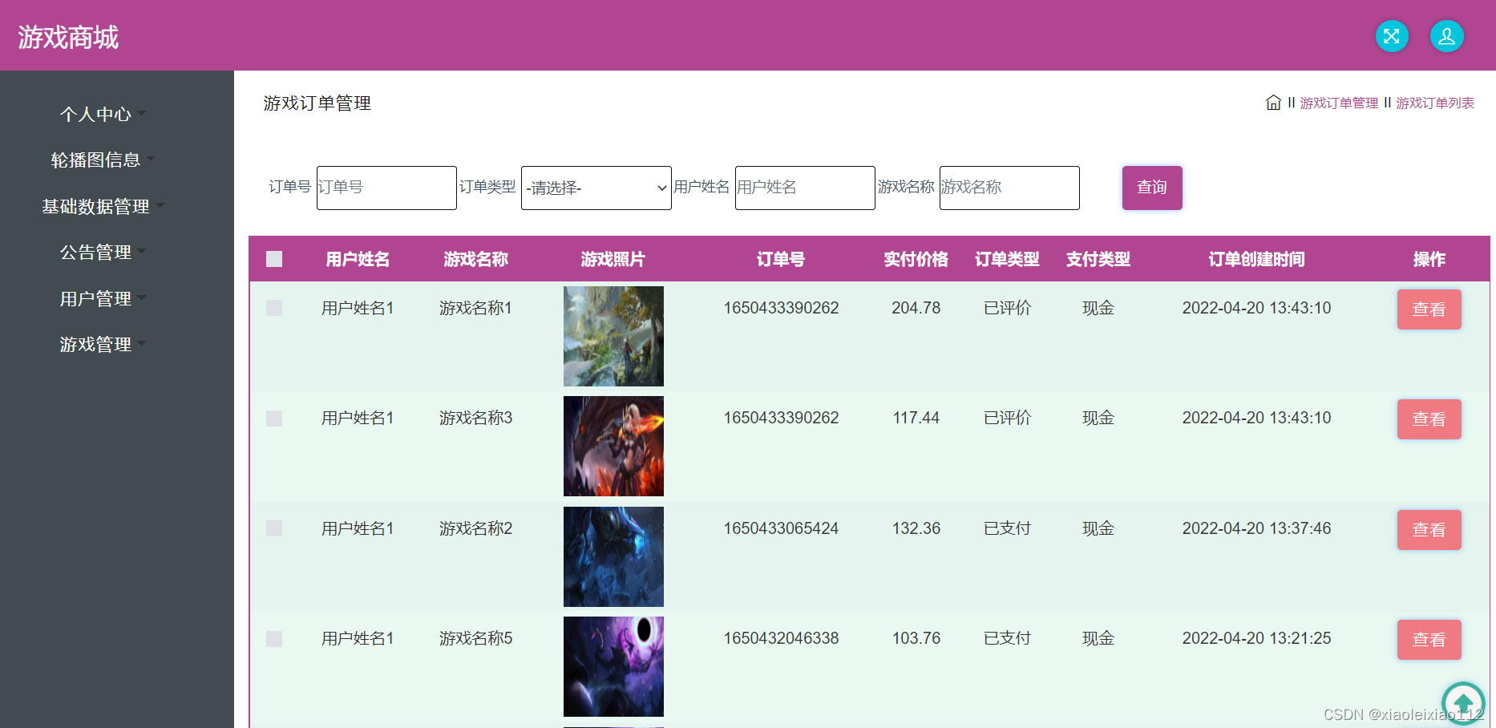Click the 订单类型 column header
This screenshot has width=1496, height=728.
[1007, 259]
